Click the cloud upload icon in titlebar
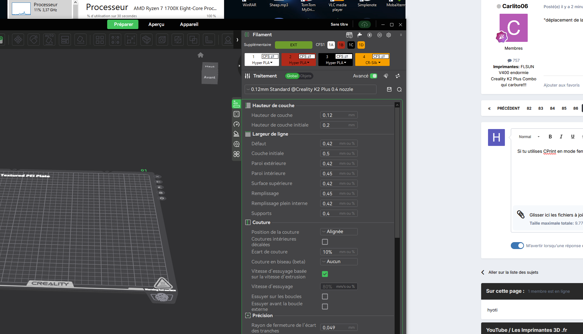 tap(365, 24)
